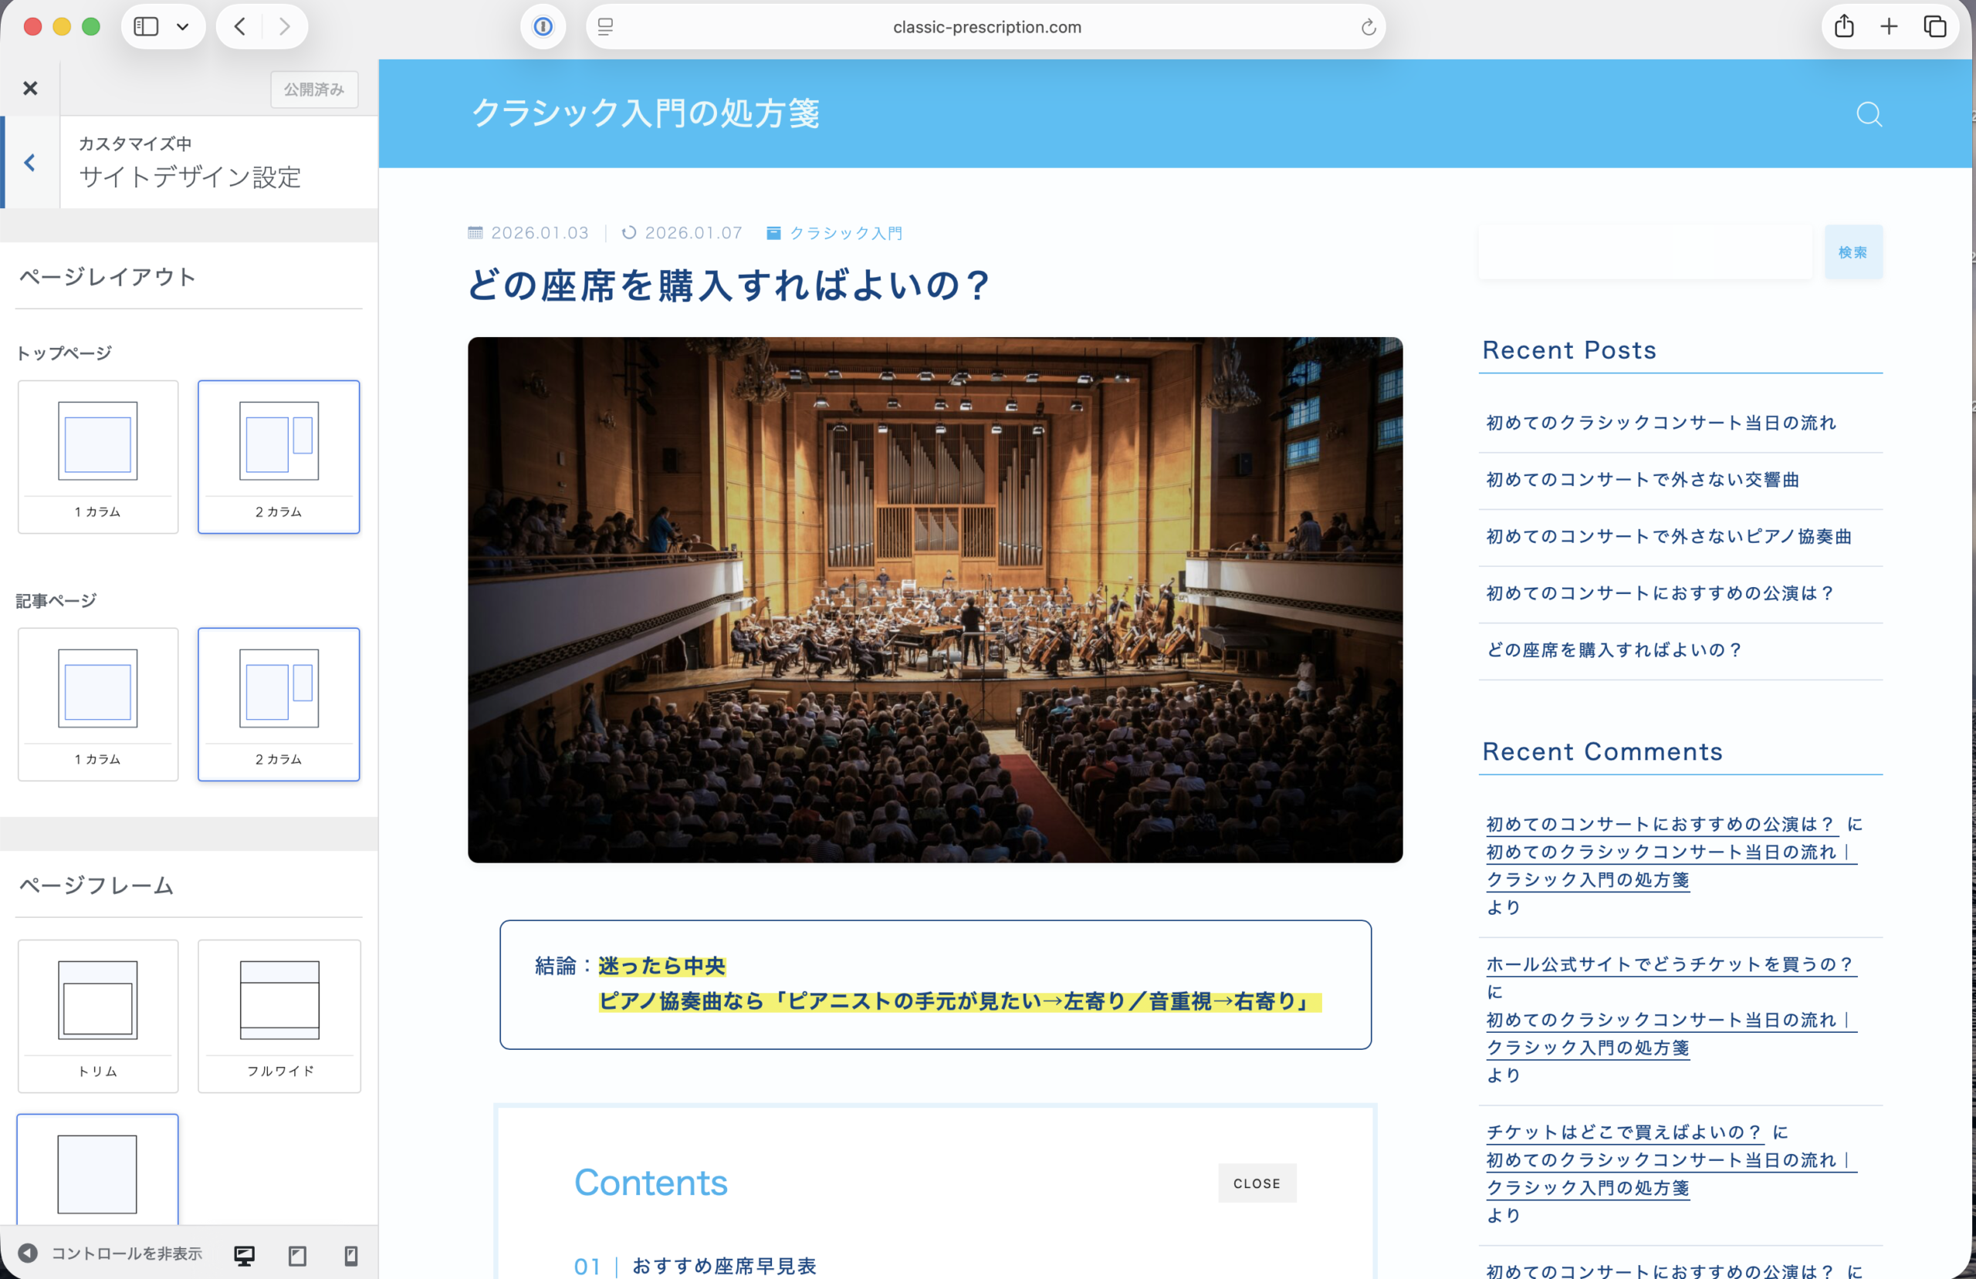
Task: Switch to tablet preview device icon
Action: [297, 1255]
